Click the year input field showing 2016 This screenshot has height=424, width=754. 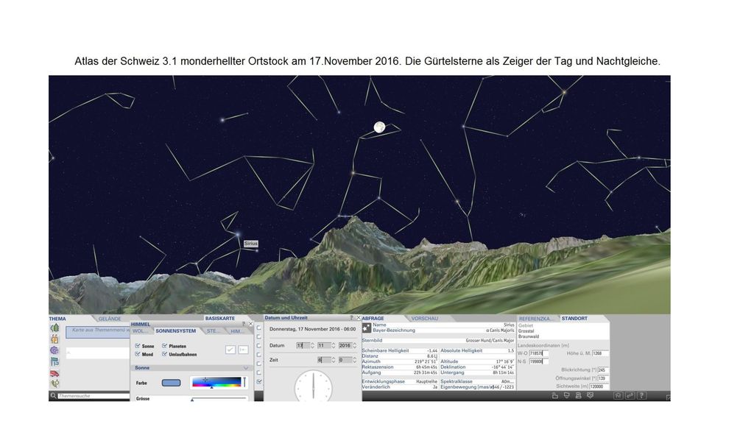tap(345, 345)
